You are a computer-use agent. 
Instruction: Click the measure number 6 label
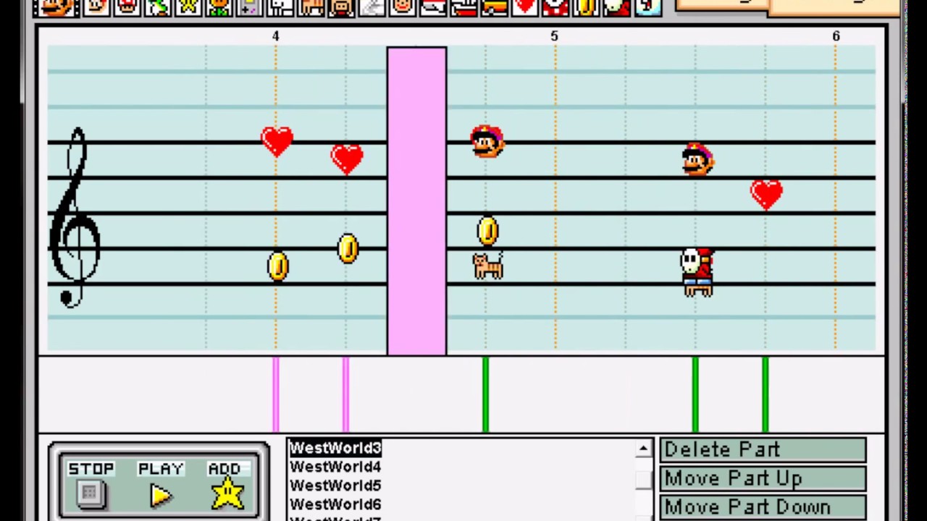pos(836,35)
